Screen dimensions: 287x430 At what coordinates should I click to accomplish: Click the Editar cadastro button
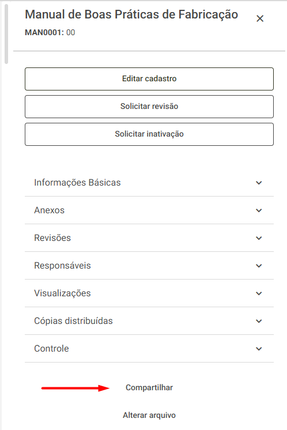click(149, 79)
